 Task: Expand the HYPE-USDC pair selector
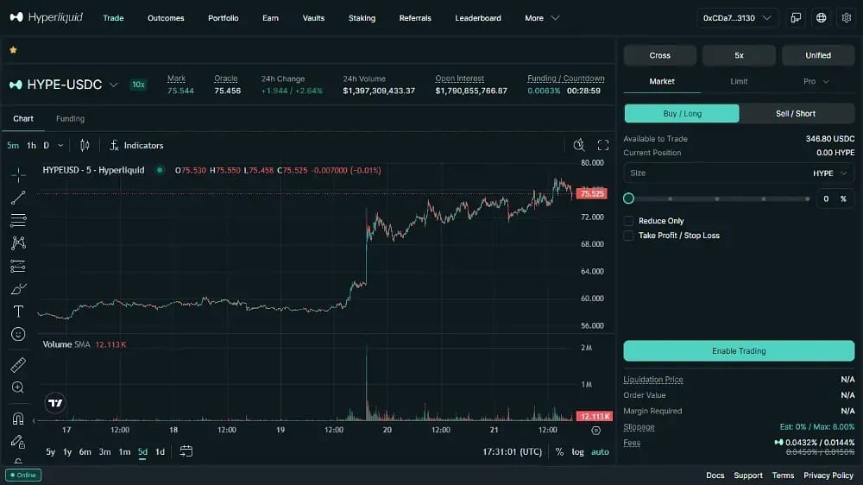click(113, 85)
